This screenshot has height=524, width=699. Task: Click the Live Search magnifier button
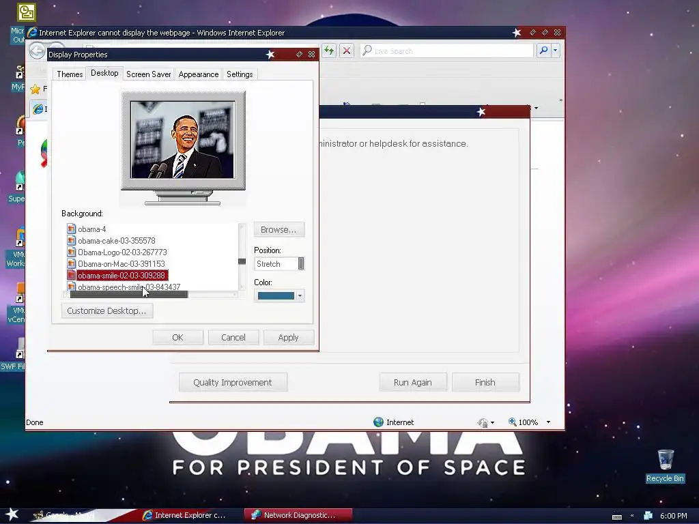pyautogui.click(x=544, y=50)
